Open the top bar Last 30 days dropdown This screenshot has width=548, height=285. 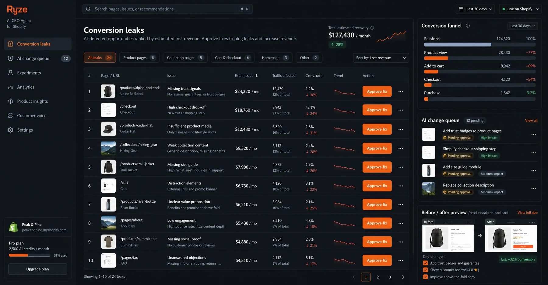pyautogui.click(x=475, y=9)
